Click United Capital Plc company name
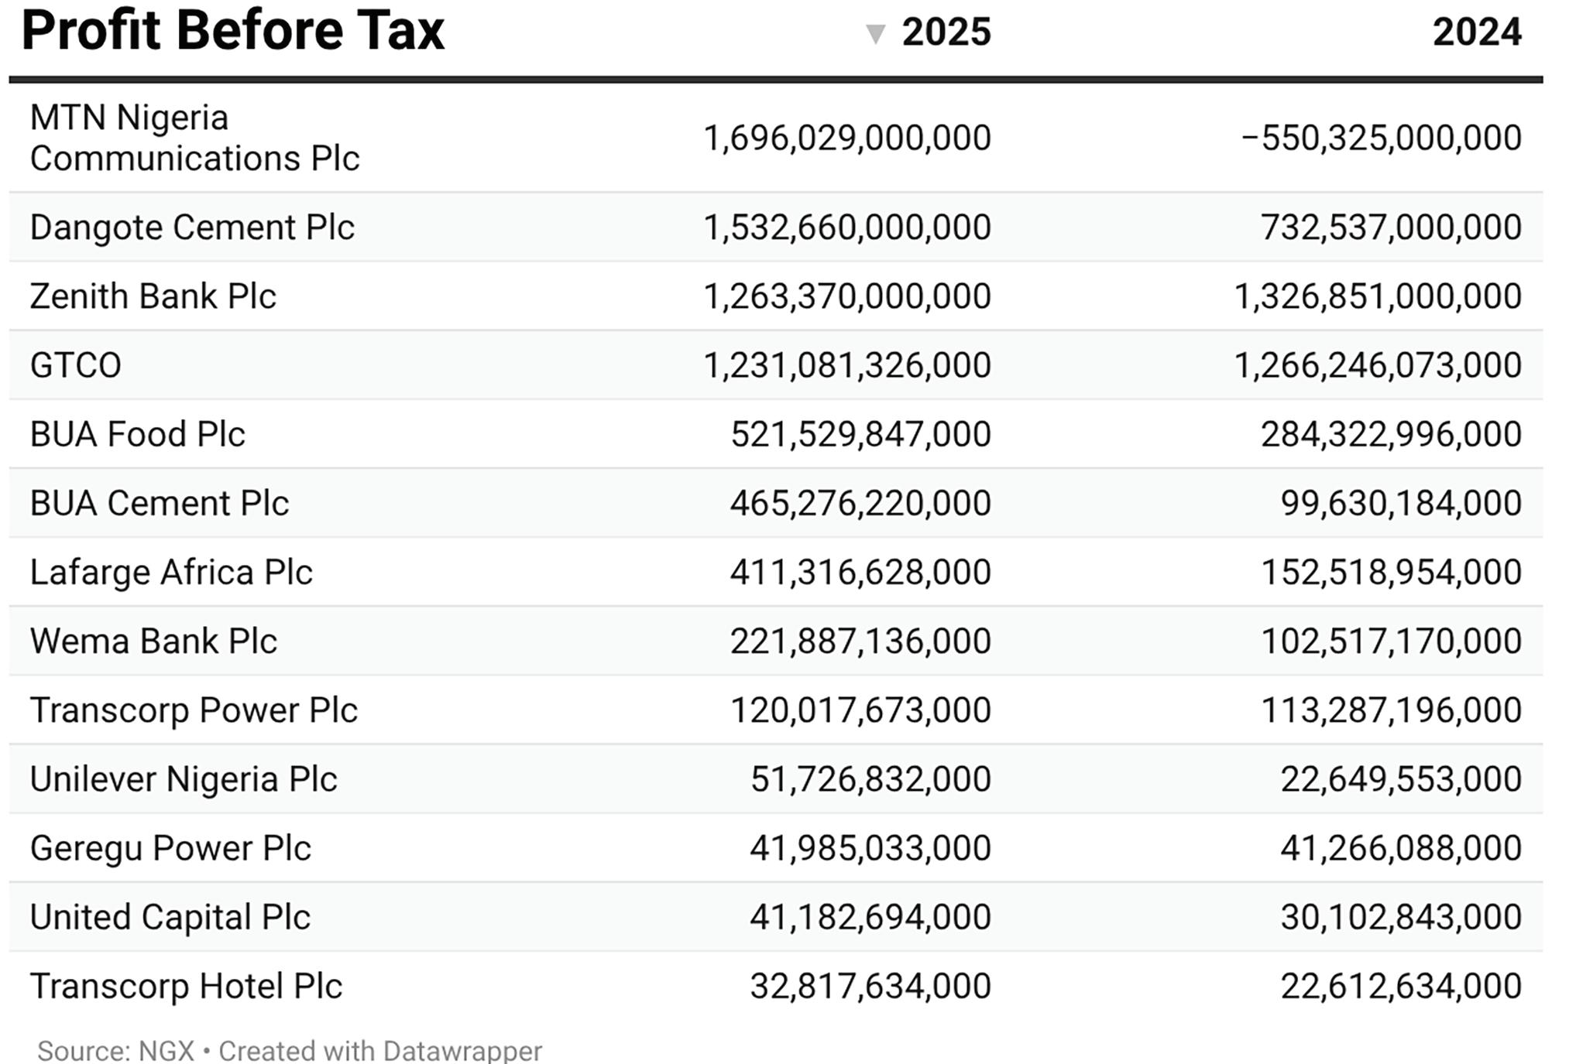Image resolution: width=1569 pixels, height=1064 pixels. 170,917
